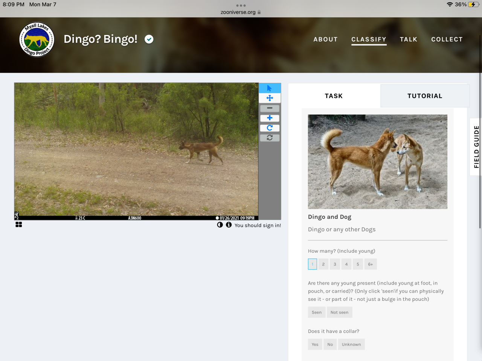Tap the zooniverse.org address bar
The image size is (482, 361).
point(241,12)
